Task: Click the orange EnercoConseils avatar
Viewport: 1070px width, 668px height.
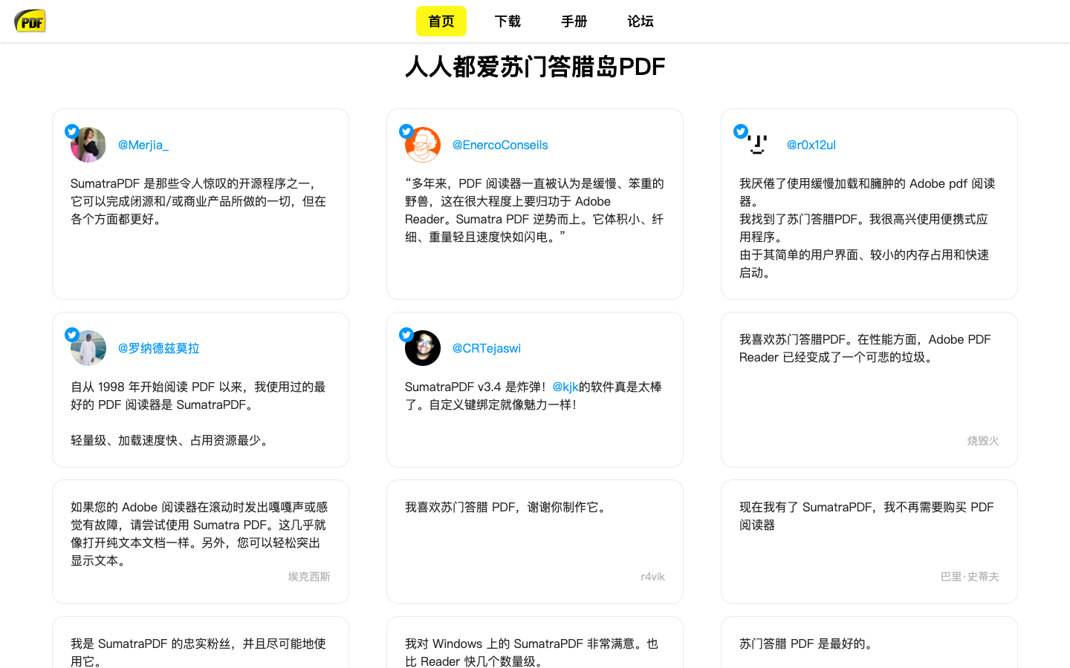Action: pyautogui.click(x=424, y=145)
